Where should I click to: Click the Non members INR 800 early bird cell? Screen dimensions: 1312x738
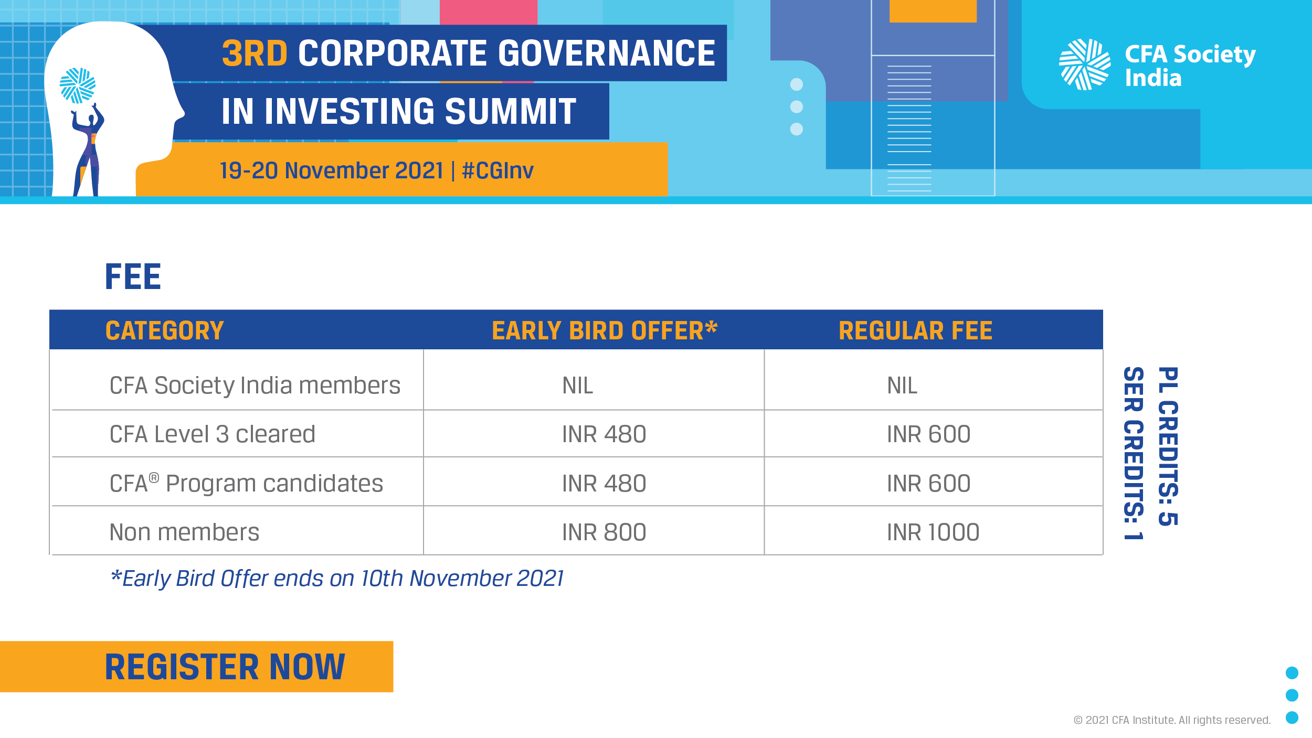(604, 532)
